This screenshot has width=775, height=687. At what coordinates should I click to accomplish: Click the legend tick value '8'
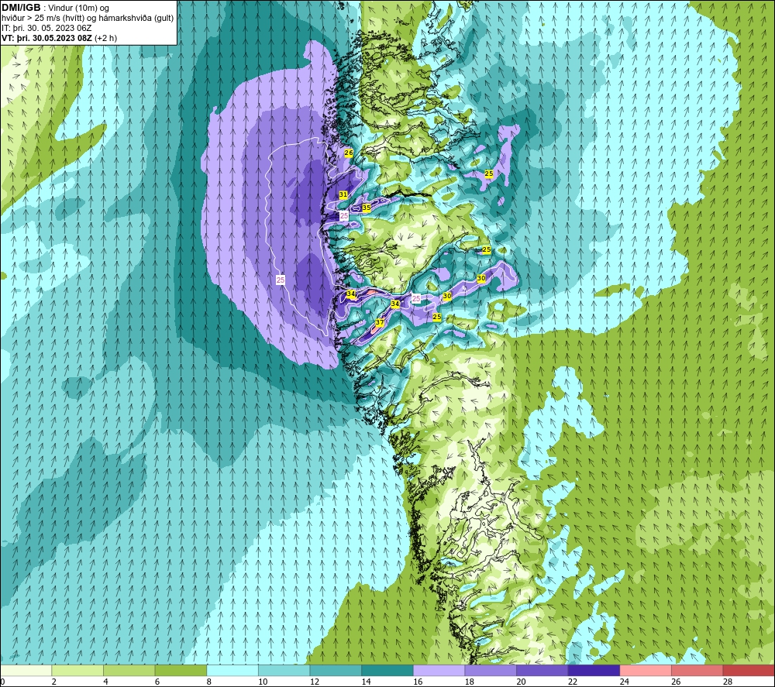[209, 682]
